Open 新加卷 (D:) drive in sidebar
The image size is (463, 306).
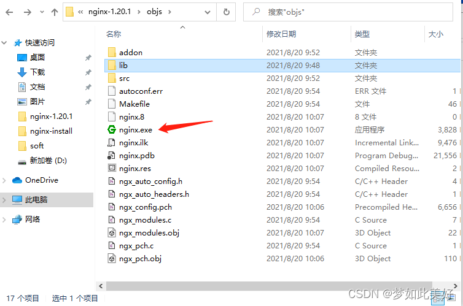coord(48,161)
